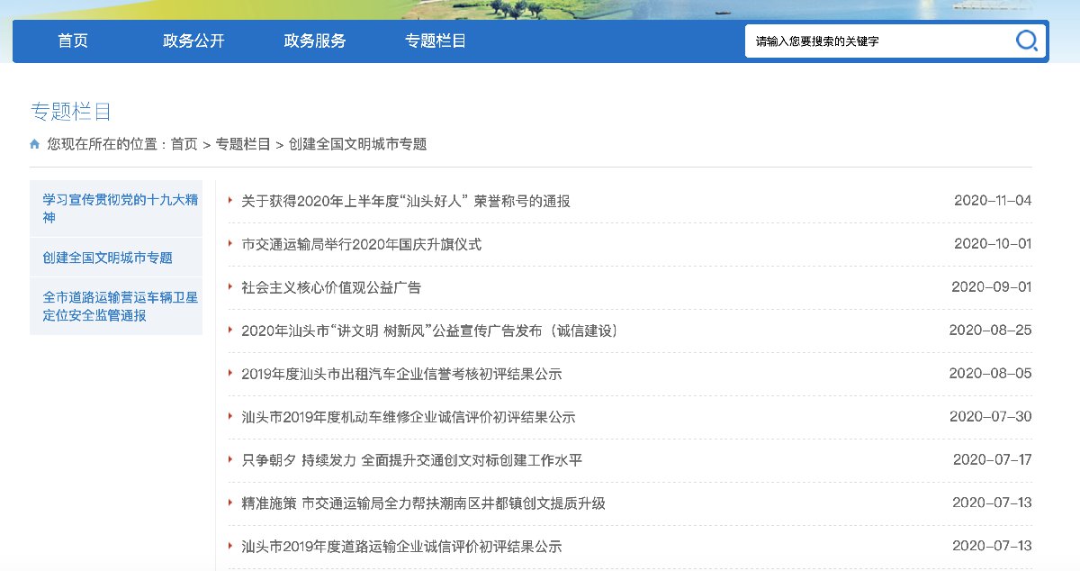Viewport: 1080px width, 571px height.
Task: Open 2019年度出租汽车企业信誉考核 announcement
Action: tap(401, 374)
